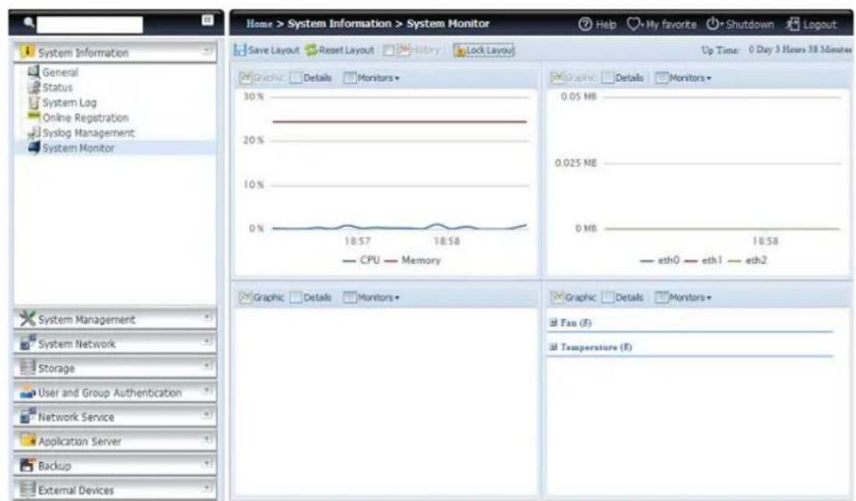Toggle Details in network eth panel

[x=623, y=78]
